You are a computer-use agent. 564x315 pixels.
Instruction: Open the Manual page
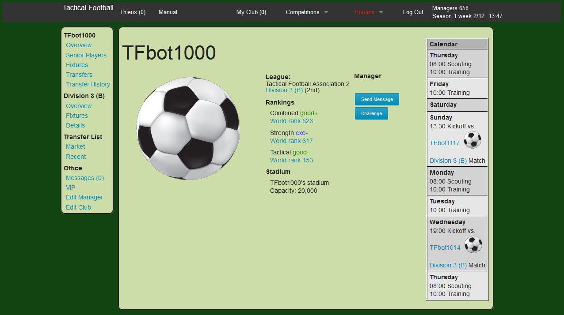168,12
